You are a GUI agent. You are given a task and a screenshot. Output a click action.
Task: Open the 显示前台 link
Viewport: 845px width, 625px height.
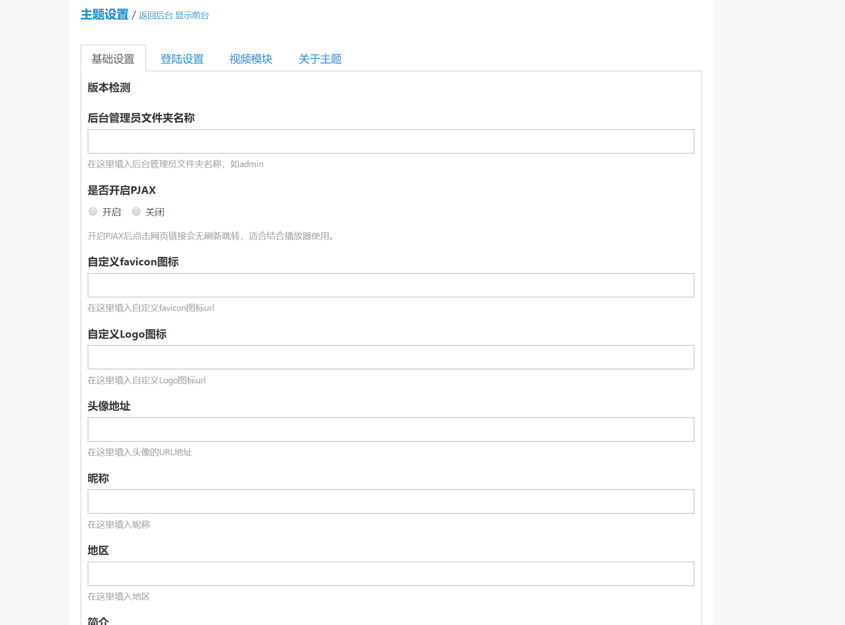(x=192, y=16)
